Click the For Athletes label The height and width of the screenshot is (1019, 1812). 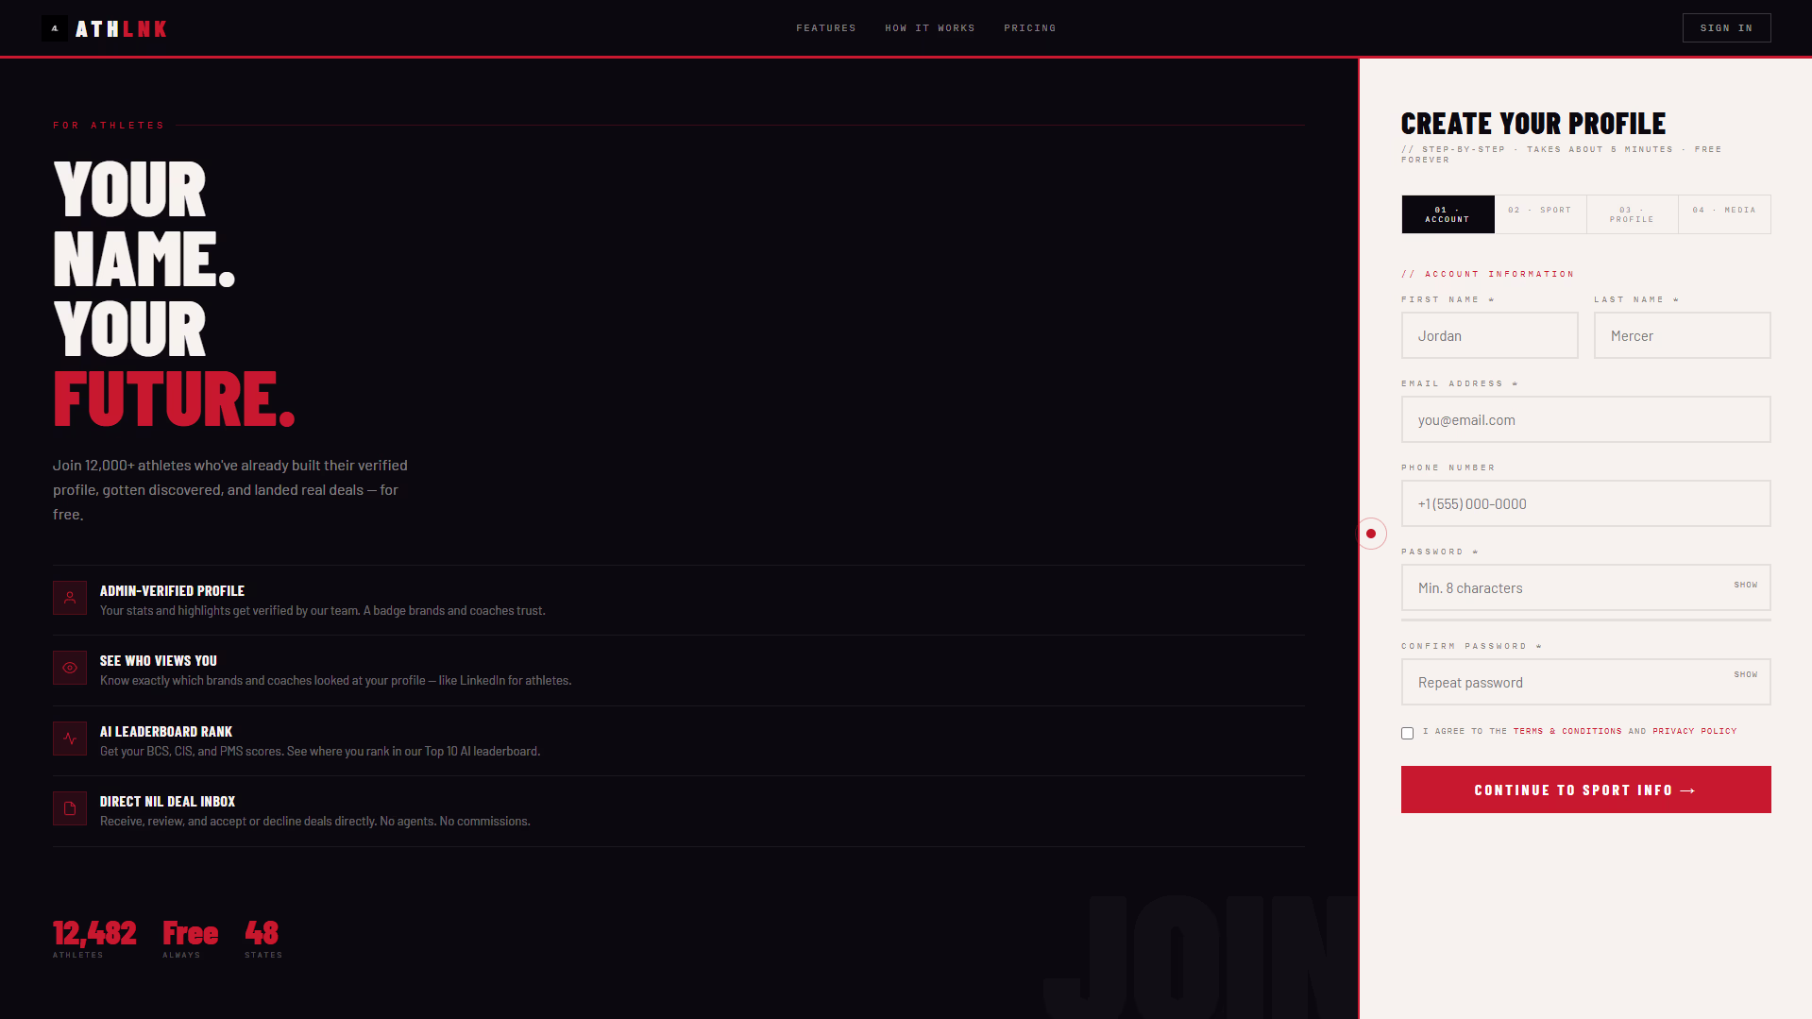click(x=109, y=125)
